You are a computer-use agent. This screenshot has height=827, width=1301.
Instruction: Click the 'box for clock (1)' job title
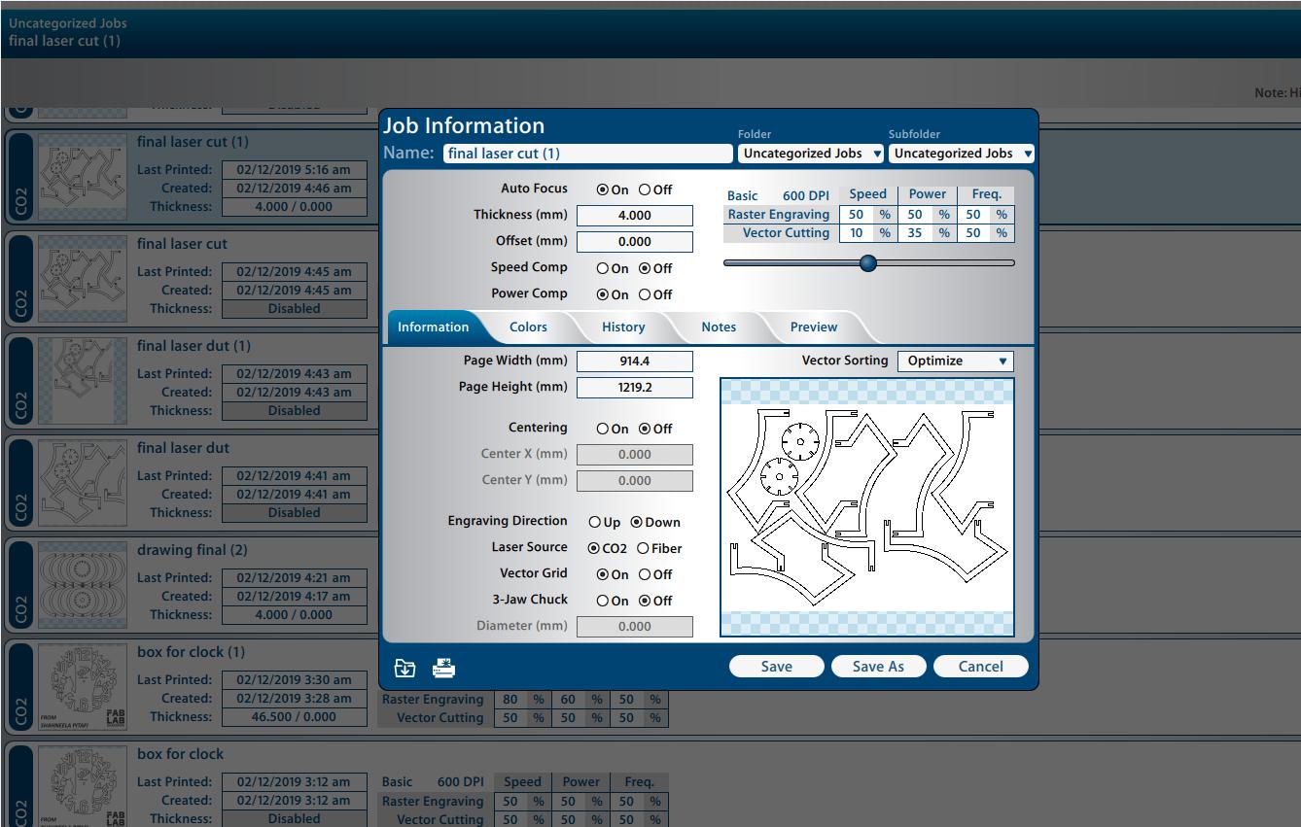coord(191,652)
